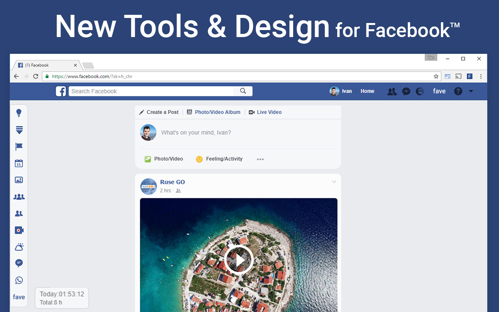Image resolution: width=499 pixels, height=312 pixels.
Task: Open the help question mark icon
Action: [x=458, y=91]
